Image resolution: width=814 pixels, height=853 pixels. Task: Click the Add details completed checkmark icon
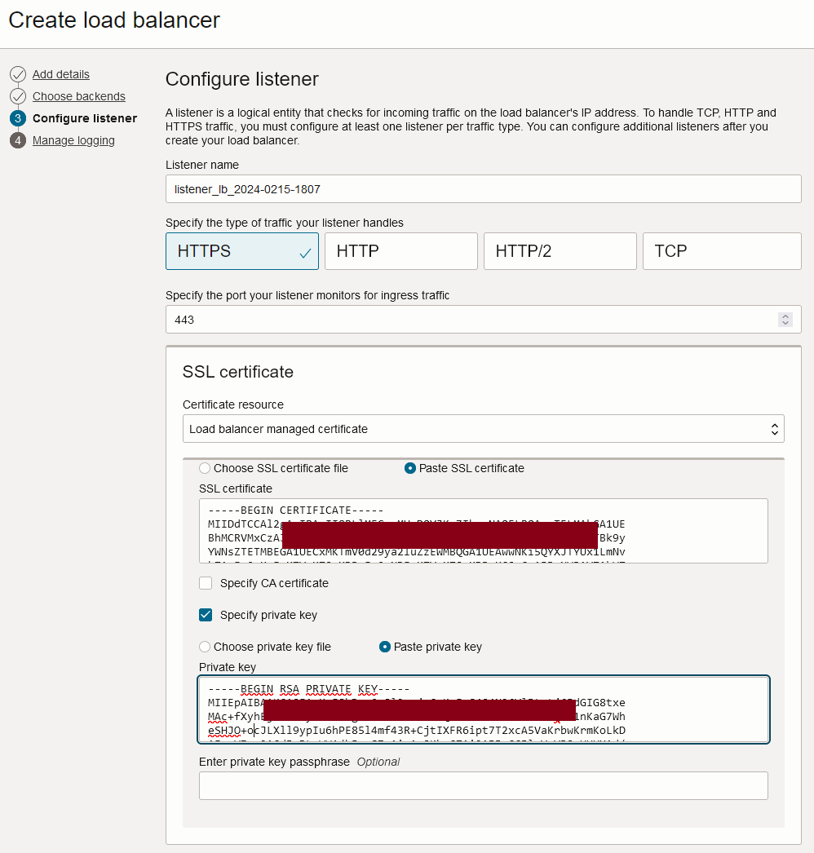click(18, 74)
